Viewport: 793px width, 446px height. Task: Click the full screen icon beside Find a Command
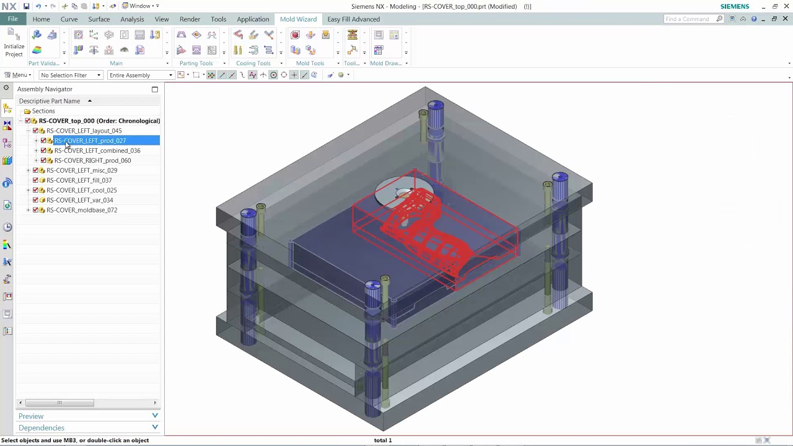pos(732,19)
